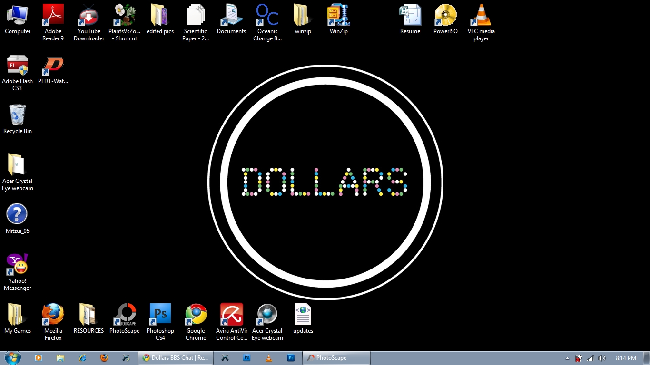Open the edited pics folder

click(x=160, y=19)
